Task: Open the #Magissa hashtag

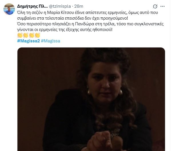Action: [x=51, y=41]
